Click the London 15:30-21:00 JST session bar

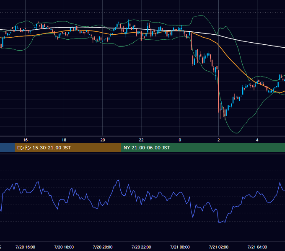(68, 148)
